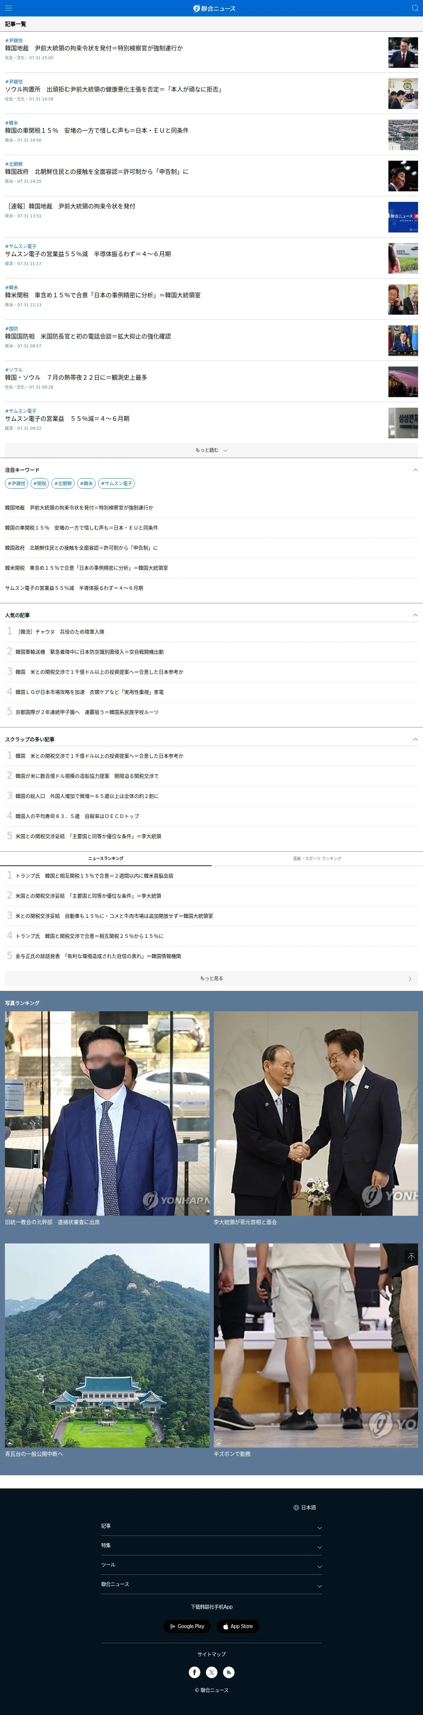Expand the 特集 footer menu
This screenshot has height=1715, width=423.
tap(211, 1545)
